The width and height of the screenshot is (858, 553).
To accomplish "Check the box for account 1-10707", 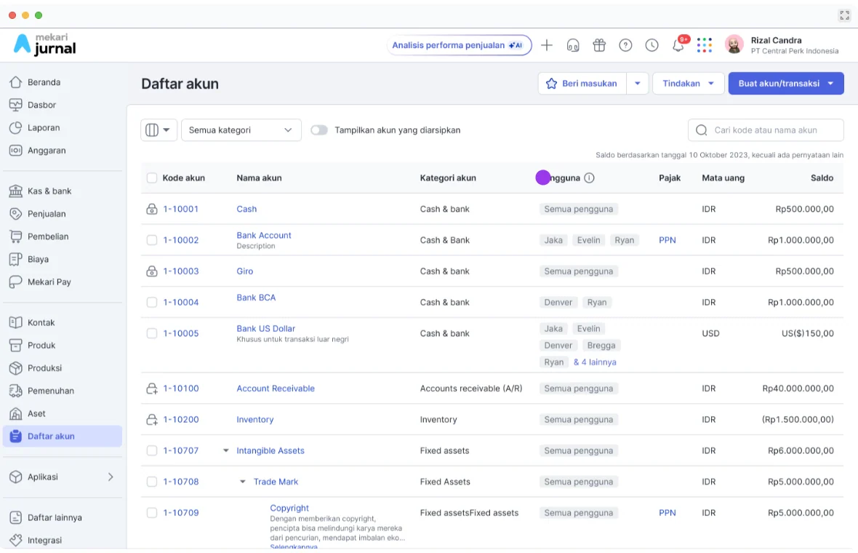I will [x=152, y=450].
